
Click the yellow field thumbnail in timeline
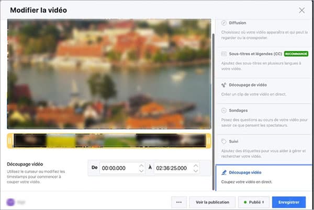tap(61, 141)
